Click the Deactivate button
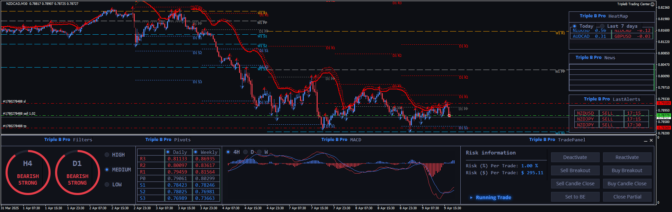 (575, 157)
